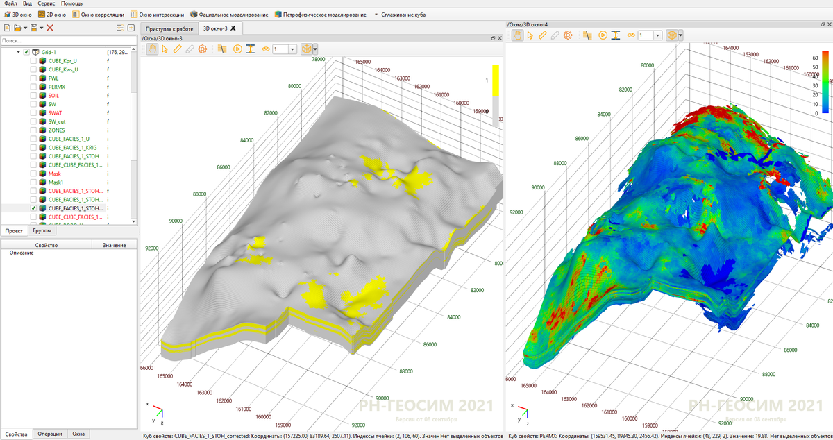Click the new document icon in project toolbar
Screen dimensions: 833x440
point(8,28)
